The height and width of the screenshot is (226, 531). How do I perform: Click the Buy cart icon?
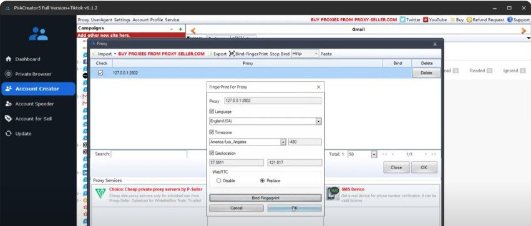pos(452,19)
